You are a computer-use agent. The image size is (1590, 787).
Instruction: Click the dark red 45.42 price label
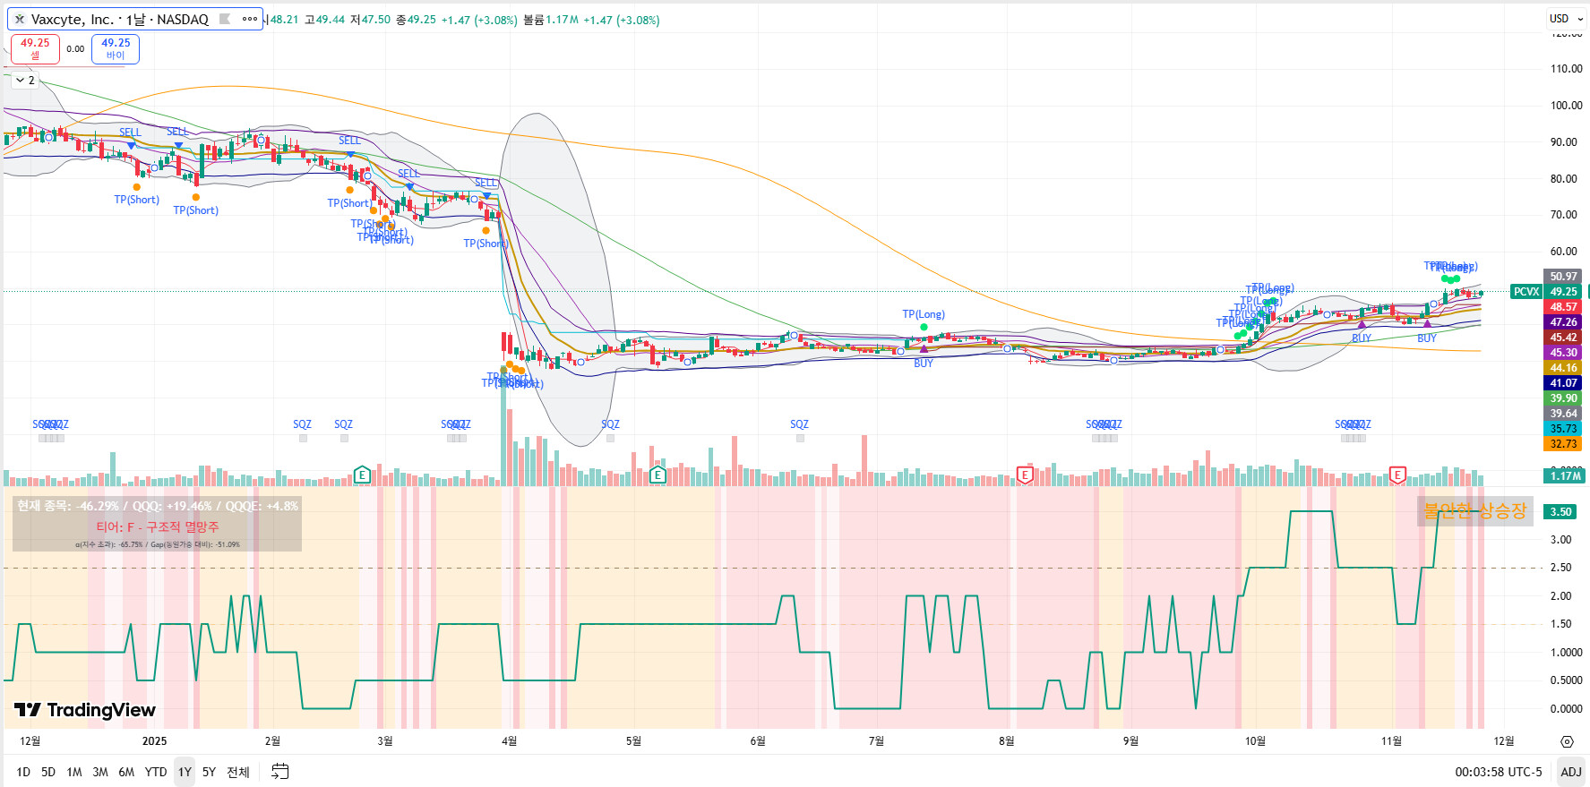tap(1563, 338)
